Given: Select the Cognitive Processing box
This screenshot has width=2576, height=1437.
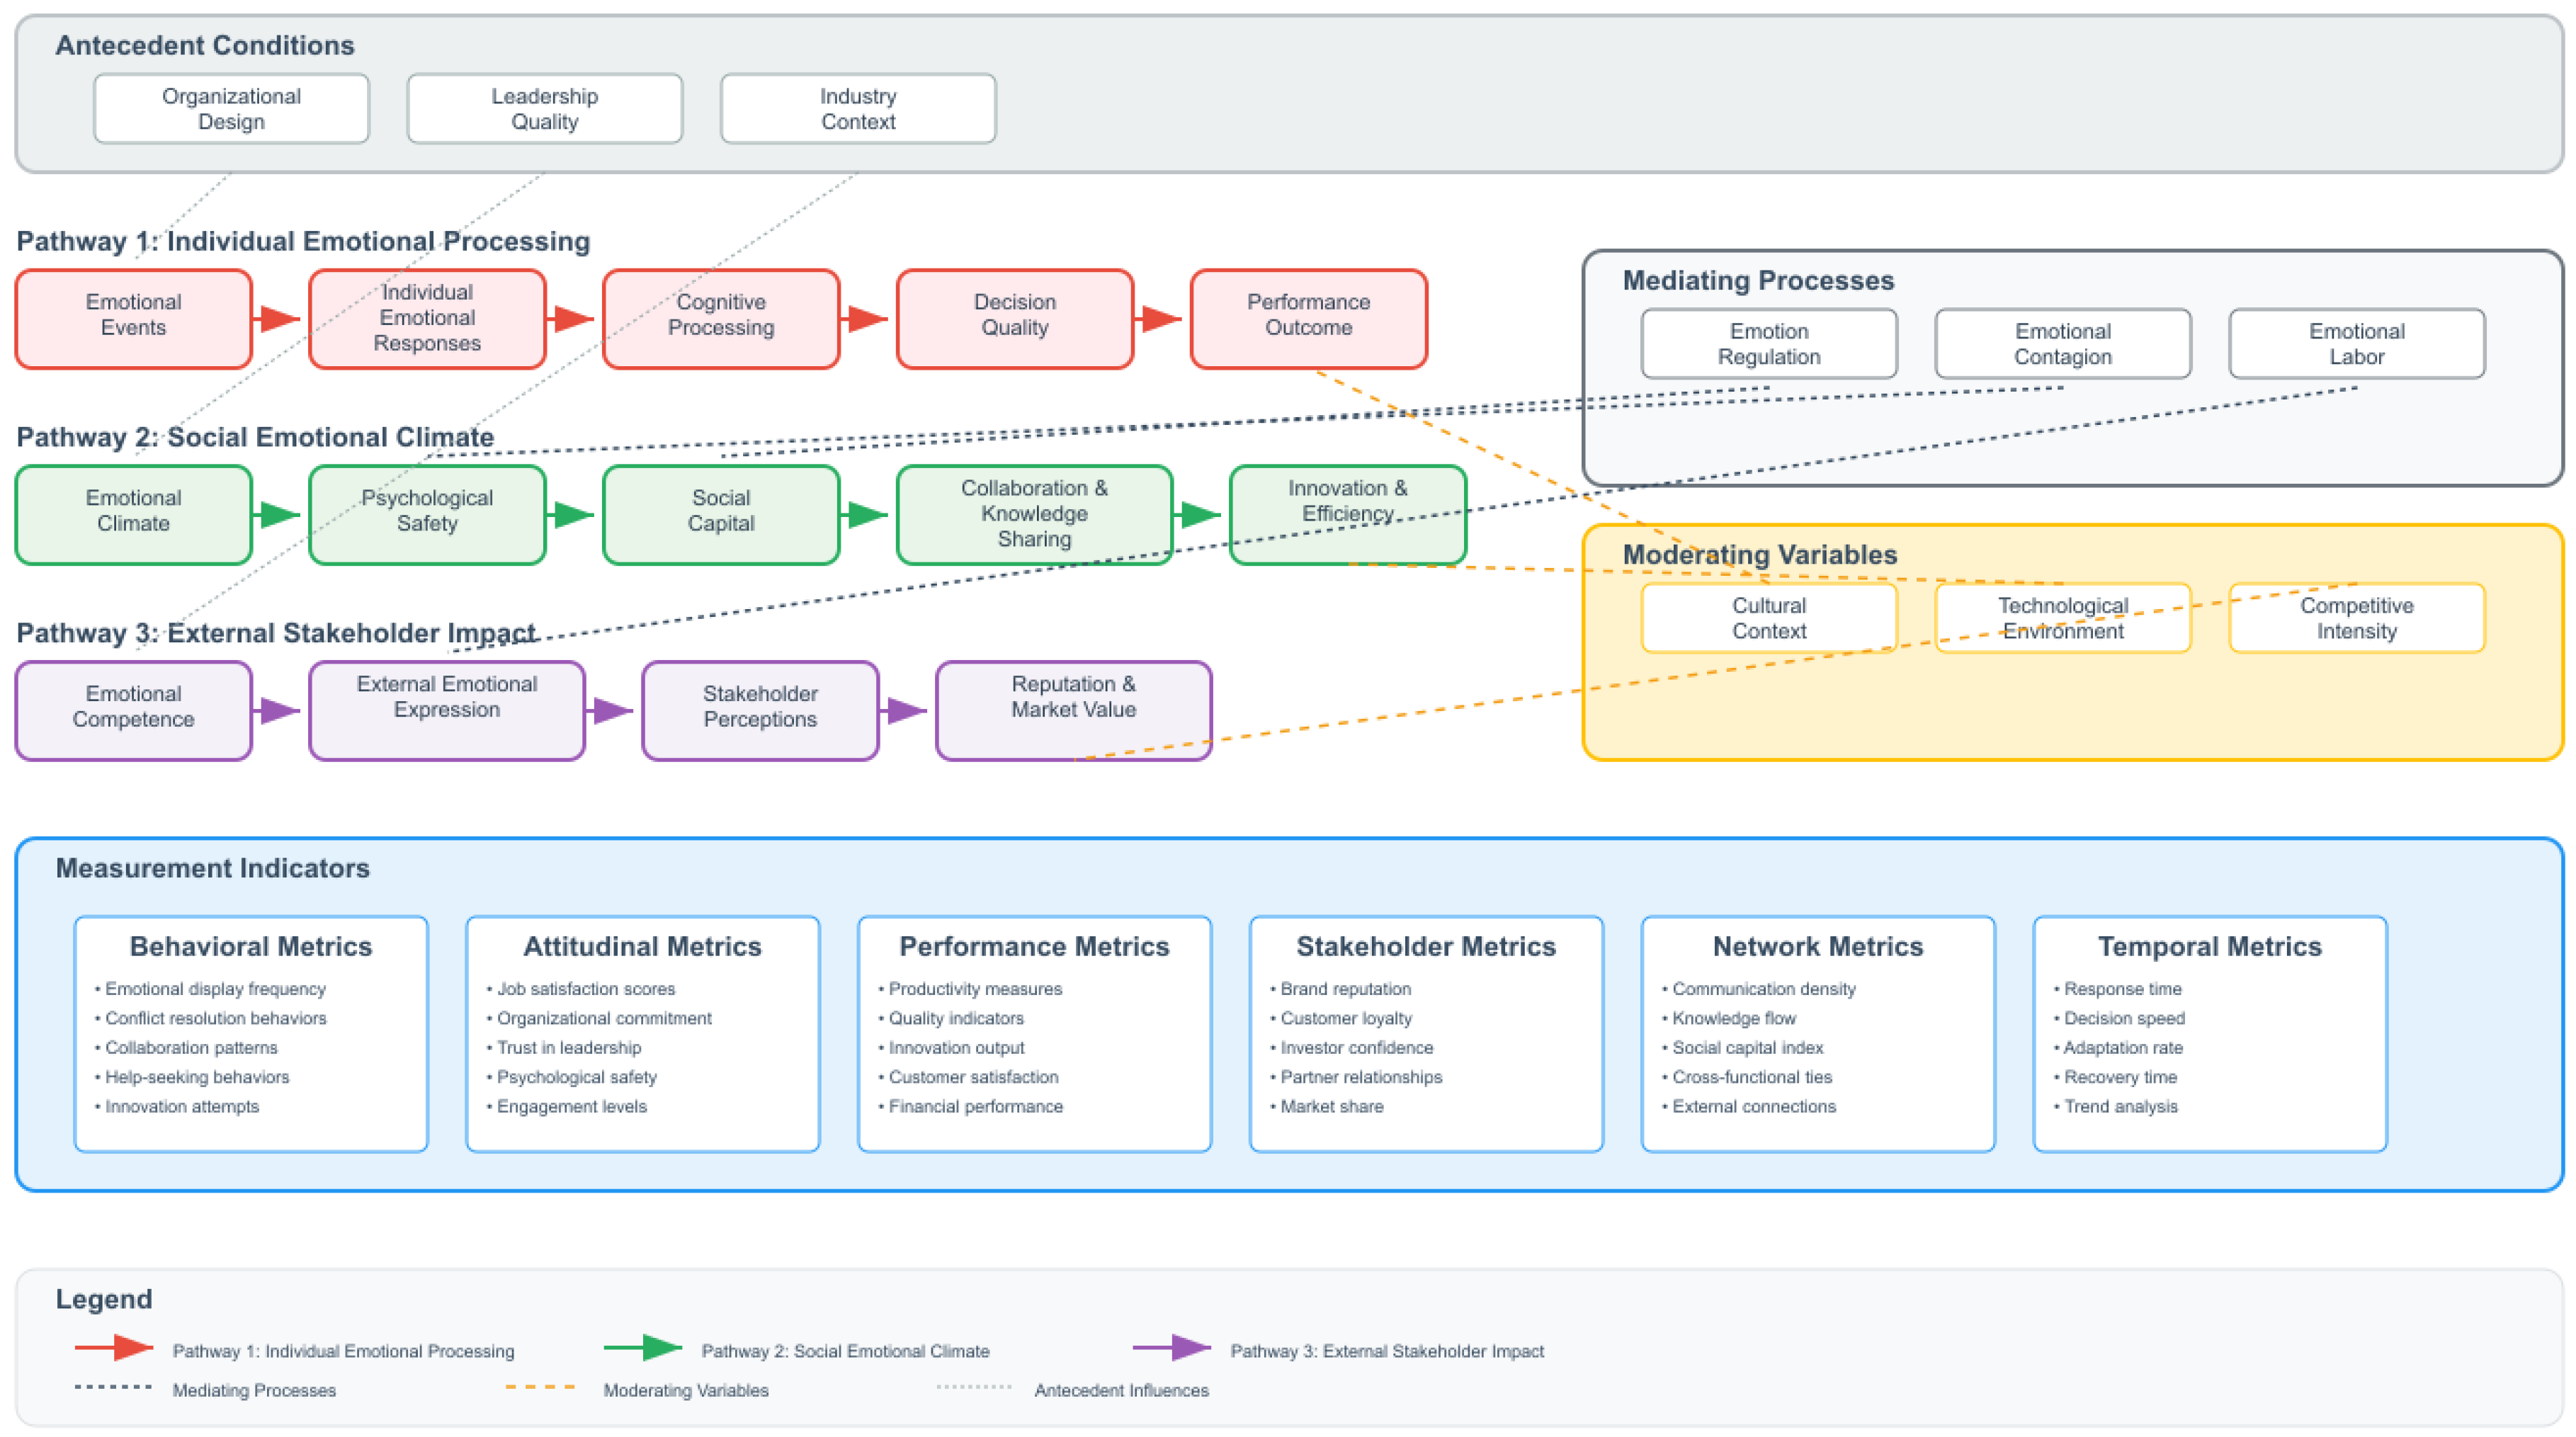Looking at the screenshot, I should click(721, 319).
